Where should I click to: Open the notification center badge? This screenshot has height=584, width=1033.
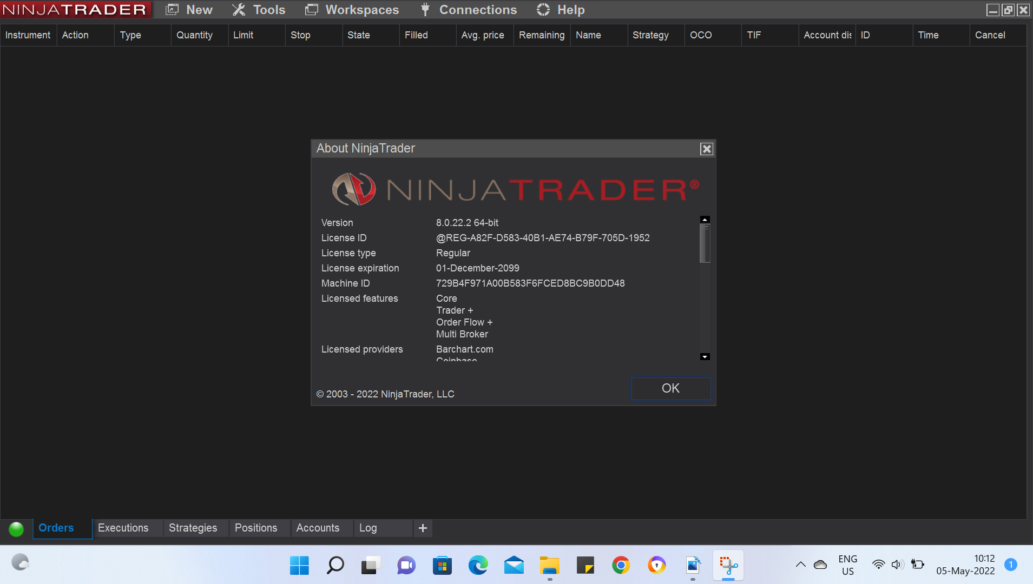(x=1010, y=565)
